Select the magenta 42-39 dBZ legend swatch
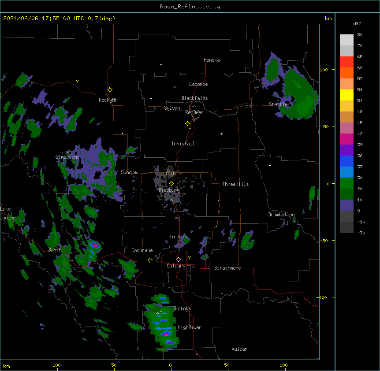The width and height of the screenshot is (380, 371). coord(346,139)
